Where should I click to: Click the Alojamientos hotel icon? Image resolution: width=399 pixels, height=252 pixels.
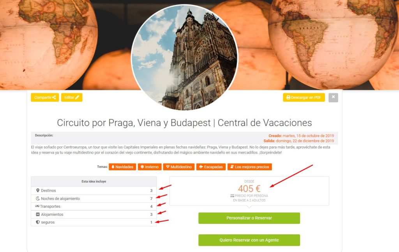pyautogui.click(x=38, y=214)
